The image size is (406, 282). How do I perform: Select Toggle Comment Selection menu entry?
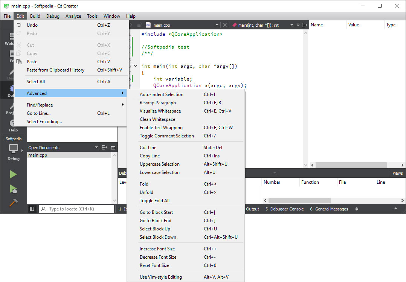(x=167, y=136)
